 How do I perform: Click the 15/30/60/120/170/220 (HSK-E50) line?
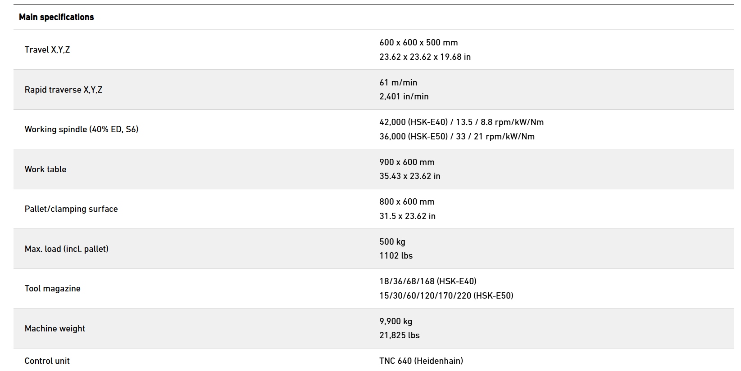(x=446, y=296)
